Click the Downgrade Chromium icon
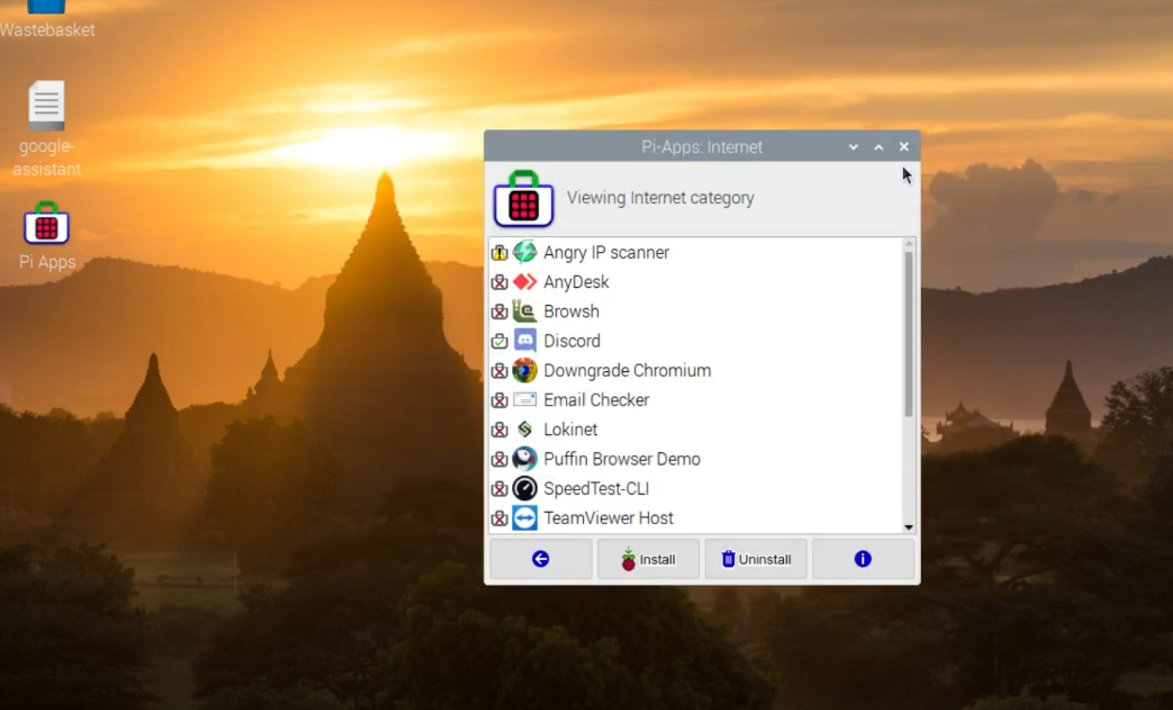The image size is (1173, 710). click(x=525, y=370)
